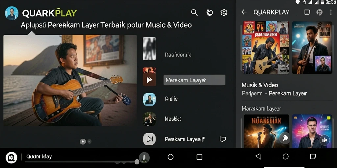Click the thumbnail beside Naskict
Image resolution: width=337 pixels, height=168 pixels.
coord(149,119)
